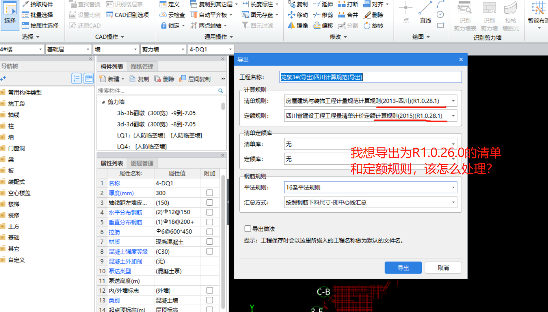
Task: Click the 混凝土外加剂 property link
Action: click(125, 261)
